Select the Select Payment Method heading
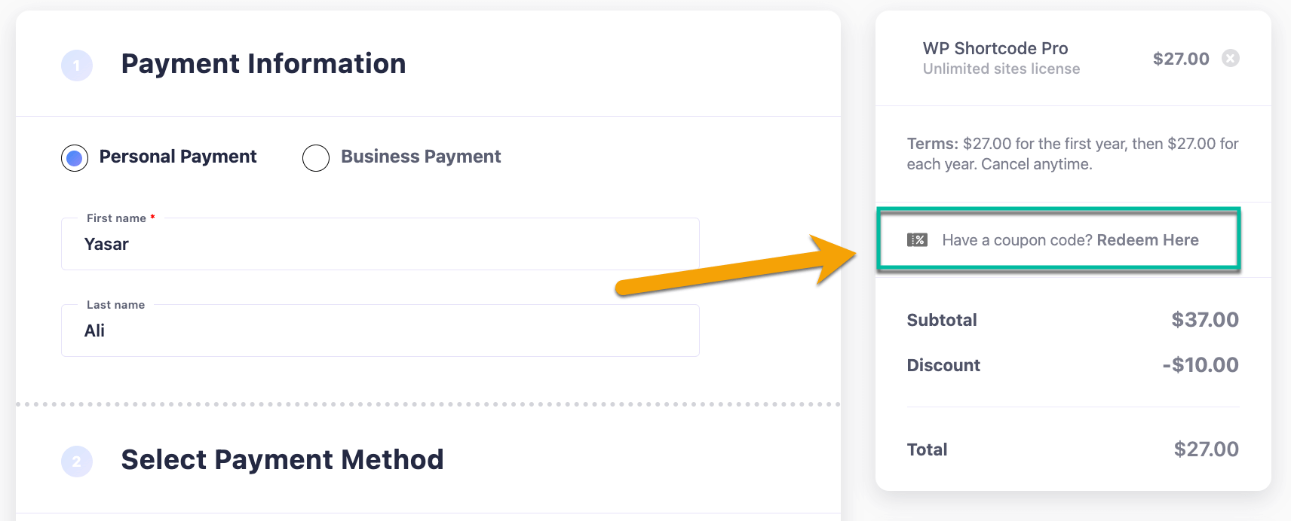This screenshot has height=521, width=1291. 283,460
